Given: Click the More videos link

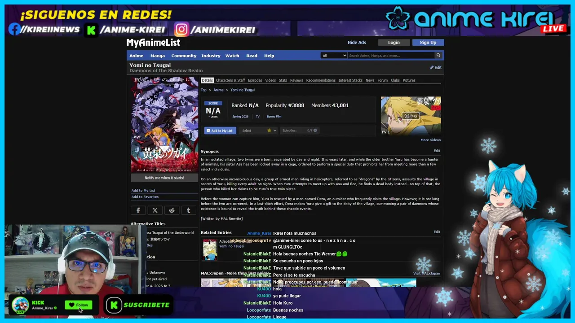Looking at the screenshot, I should 430,140.
